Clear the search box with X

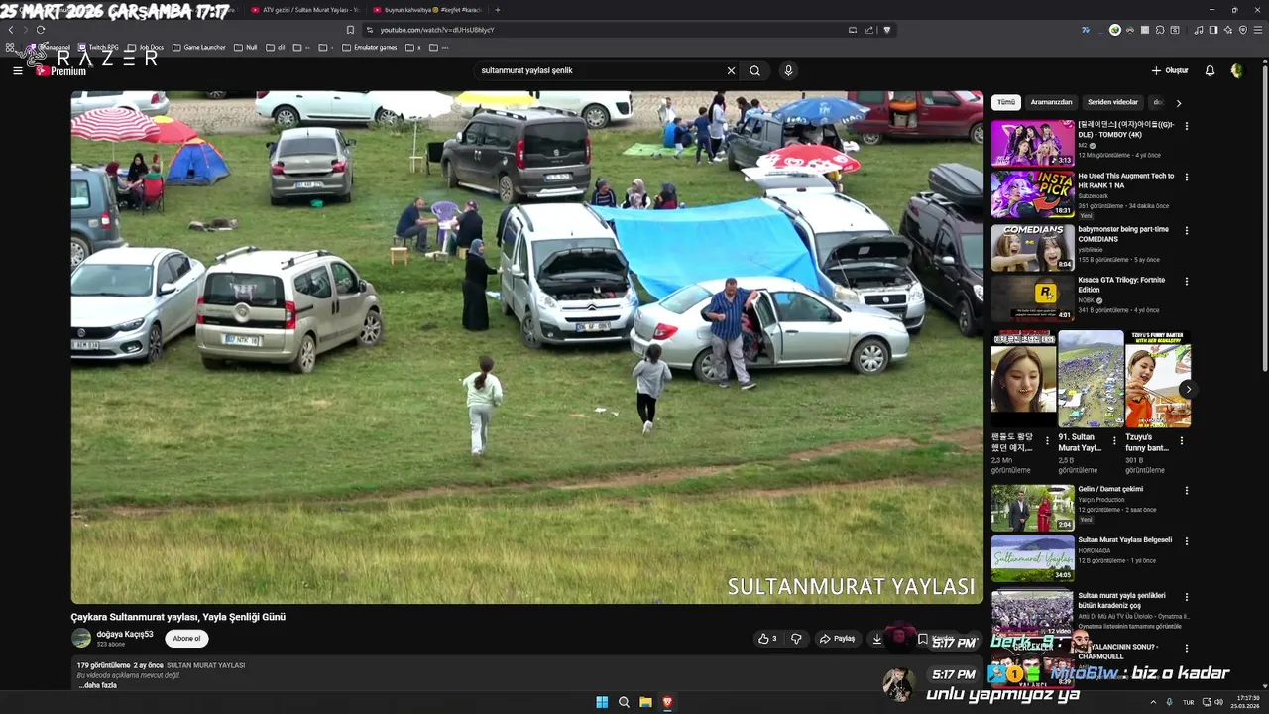click(x=731, y=70)
